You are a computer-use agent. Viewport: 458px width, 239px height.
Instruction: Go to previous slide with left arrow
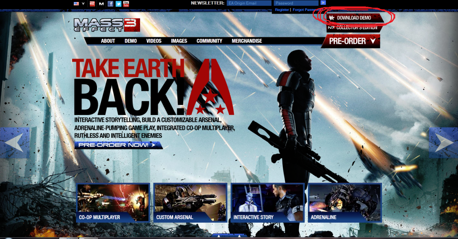(x=15, y=143)
